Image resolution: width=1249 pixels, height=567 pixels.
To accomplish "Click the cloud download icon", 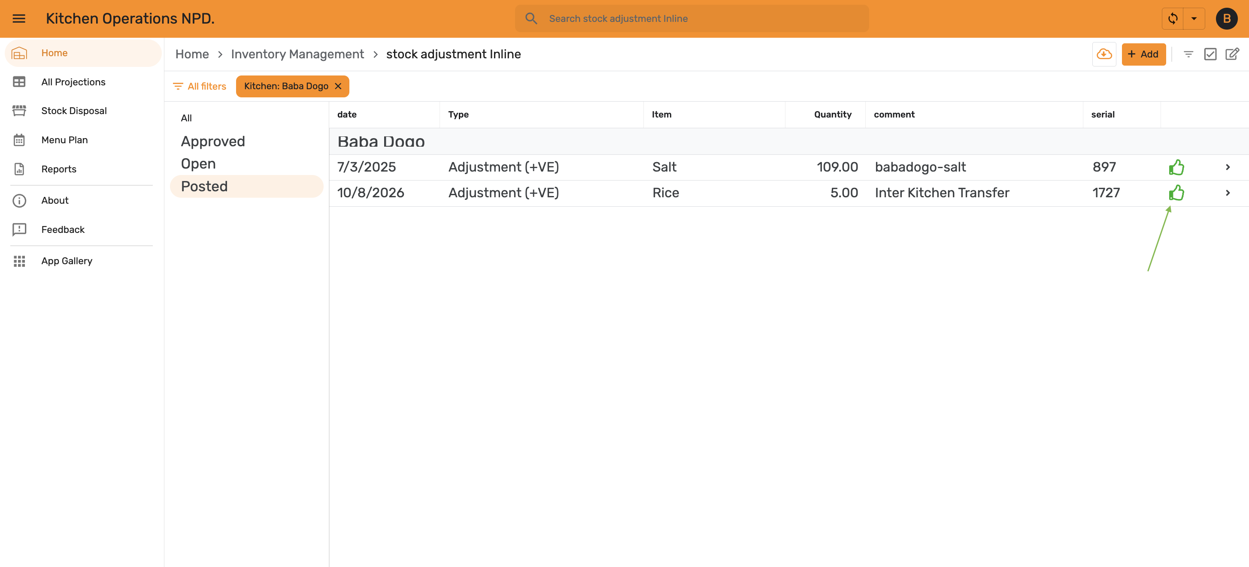I will point(1104,54).
